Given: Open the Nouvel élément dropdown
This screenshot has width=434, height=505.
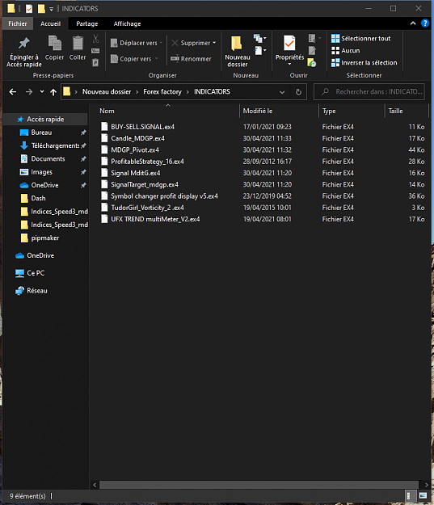Looking at the screenshot, I should point(260,39).
